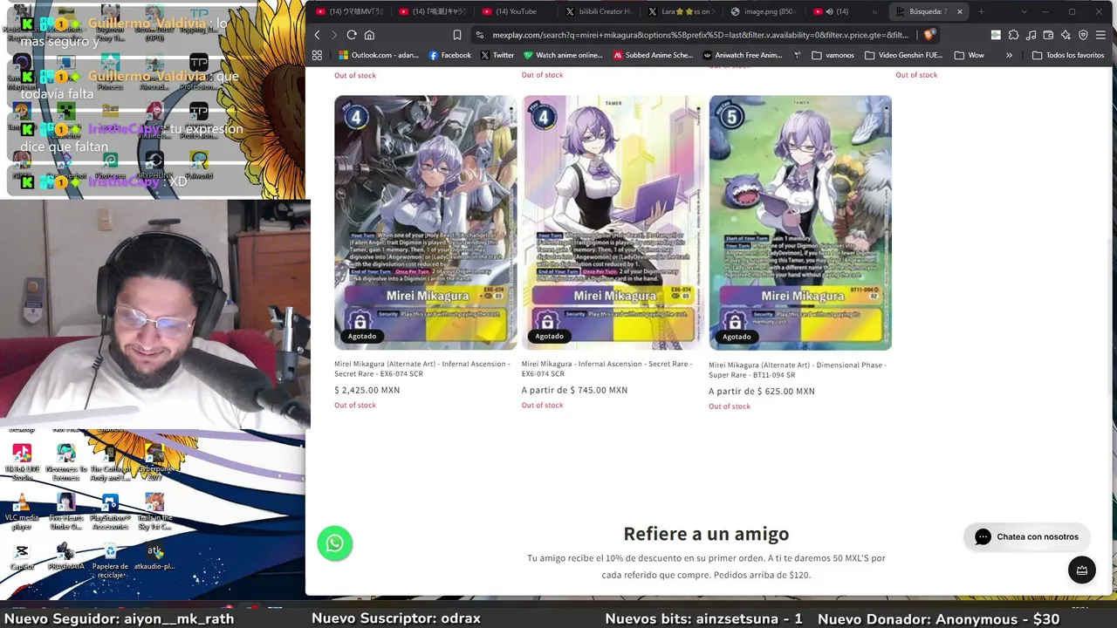Viewport: 1117px width, 628px height.
Task: Expand the Wow bookmarks folder
Action: tap(969, 55)
